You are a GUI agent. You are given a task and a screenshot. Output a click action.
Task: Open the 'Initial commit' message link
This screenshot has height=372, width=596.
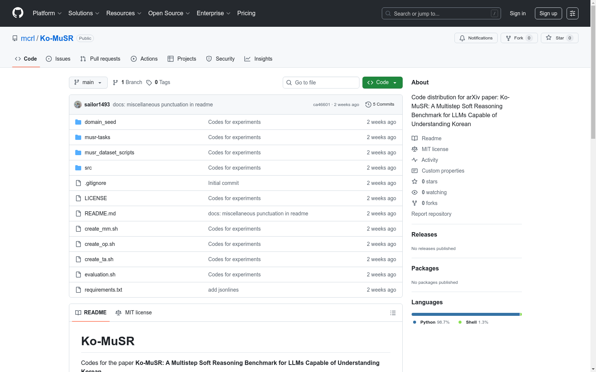[223, 183]
